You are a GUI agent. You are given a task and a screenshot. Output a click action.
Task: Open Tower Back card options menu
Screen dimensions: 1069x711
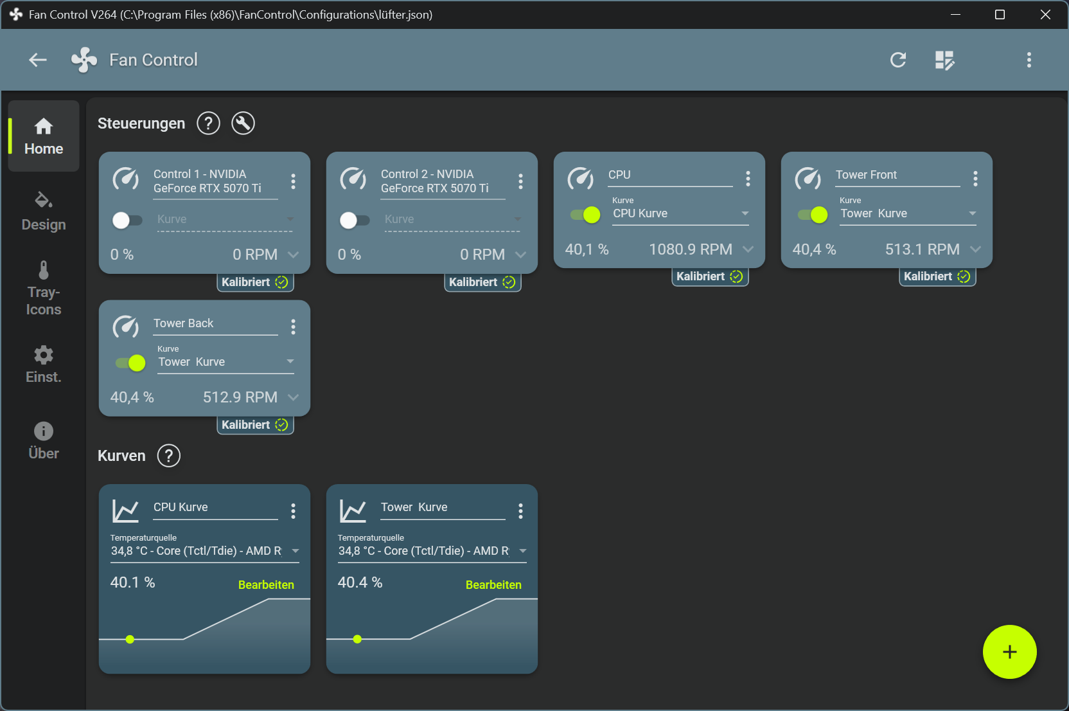pyautogui.click(x=294, y=327)
